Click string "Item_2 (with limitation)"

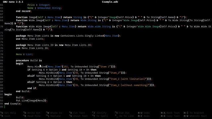tap(128, 79)
